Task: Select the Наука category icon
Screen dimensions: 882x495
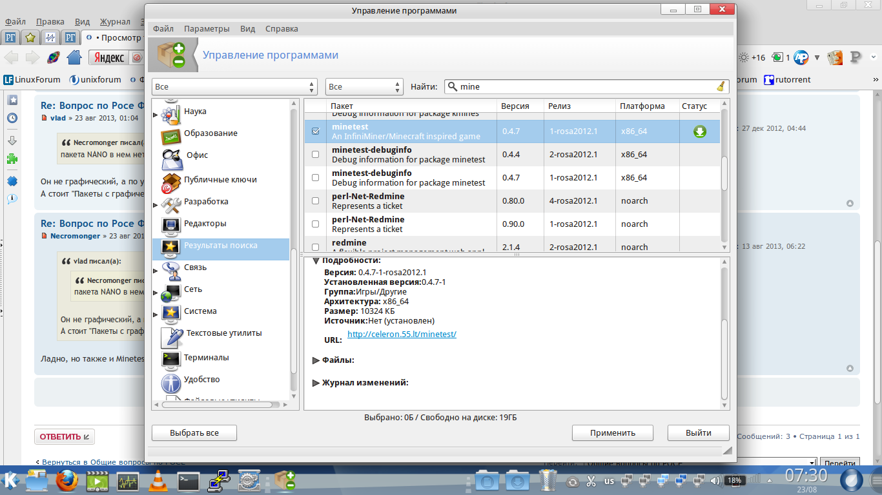Action: [x=170, y=113]
